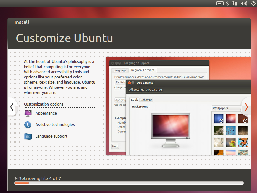The height and width of the screenshot is (193, 257).
Task: Open the Bluetooth indicator menu
Action: (227, 3)
